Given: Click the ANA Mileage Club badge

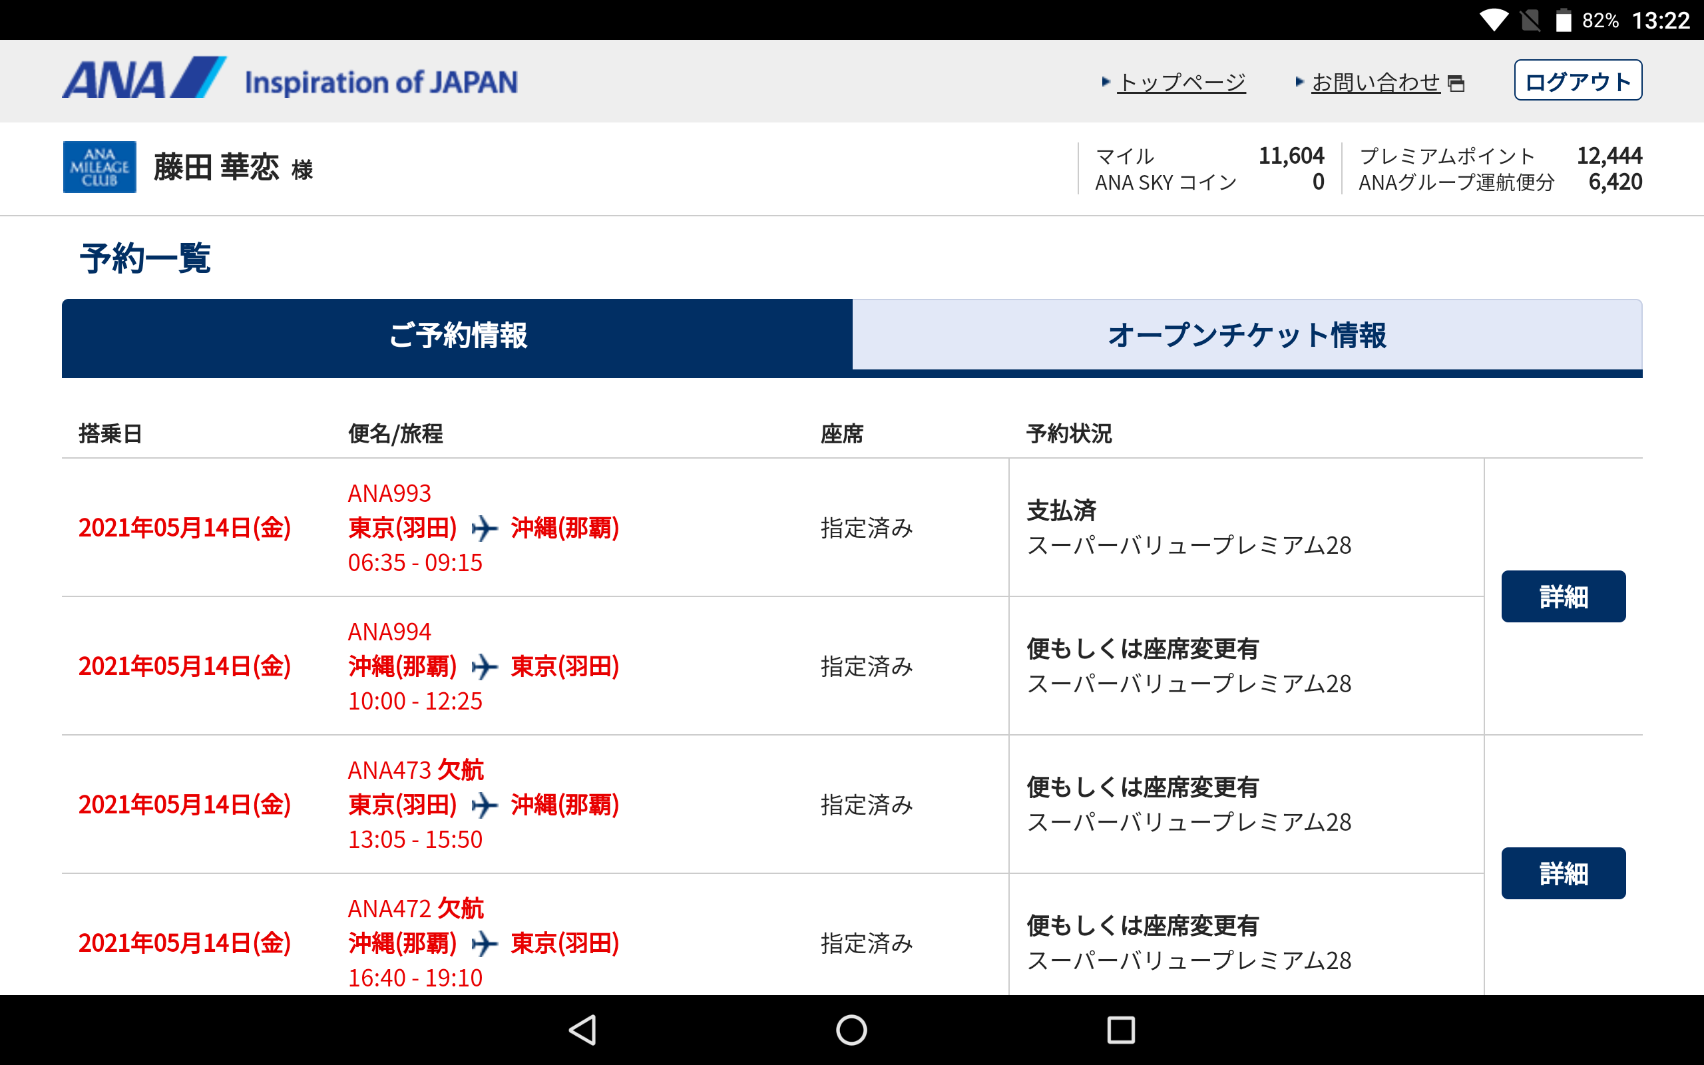Looking at the screenshot, I should [99, 167].
